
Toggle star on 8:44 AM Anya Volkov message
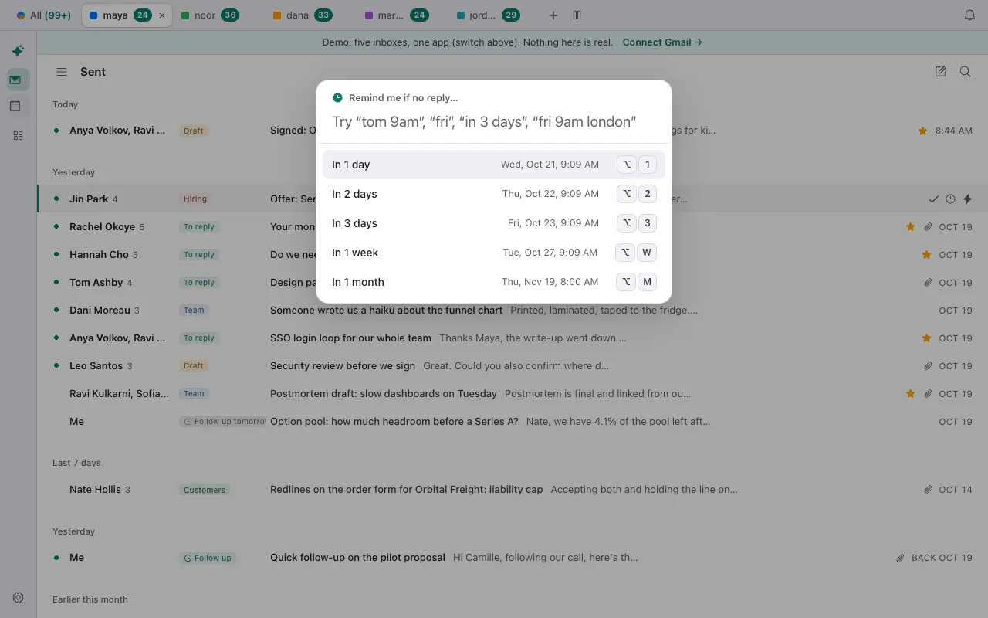[922, 131]
